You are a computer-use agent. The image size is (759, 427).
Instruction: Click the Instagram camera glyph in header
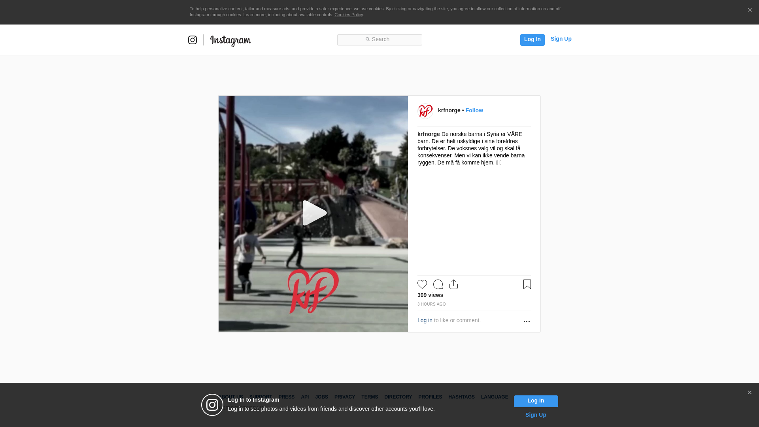coord(193,40)
